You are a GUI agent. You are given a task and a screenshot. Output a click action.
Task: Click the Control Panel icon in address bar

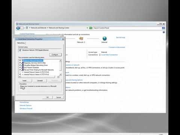27,28
